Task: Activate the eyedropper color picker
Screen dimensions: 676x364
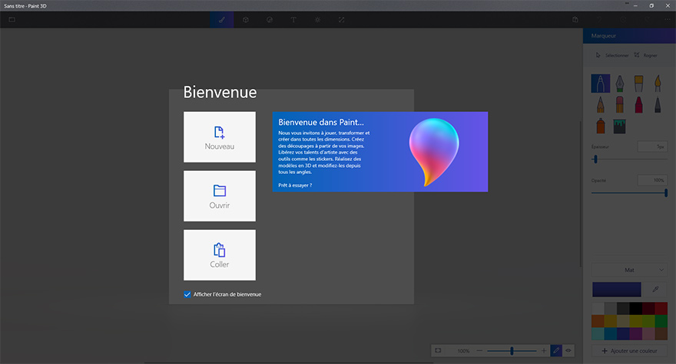Action: click(655, 290)
